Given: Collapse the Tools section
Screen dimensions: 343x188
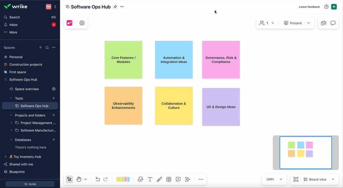Looking at the screenshot, I should (x=11, y=98).
